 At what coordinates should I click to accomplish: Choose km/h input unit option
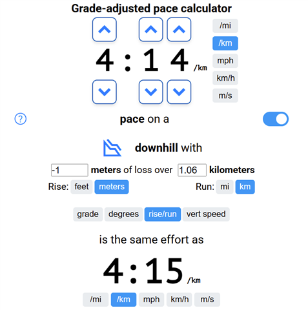pos(225,78)
